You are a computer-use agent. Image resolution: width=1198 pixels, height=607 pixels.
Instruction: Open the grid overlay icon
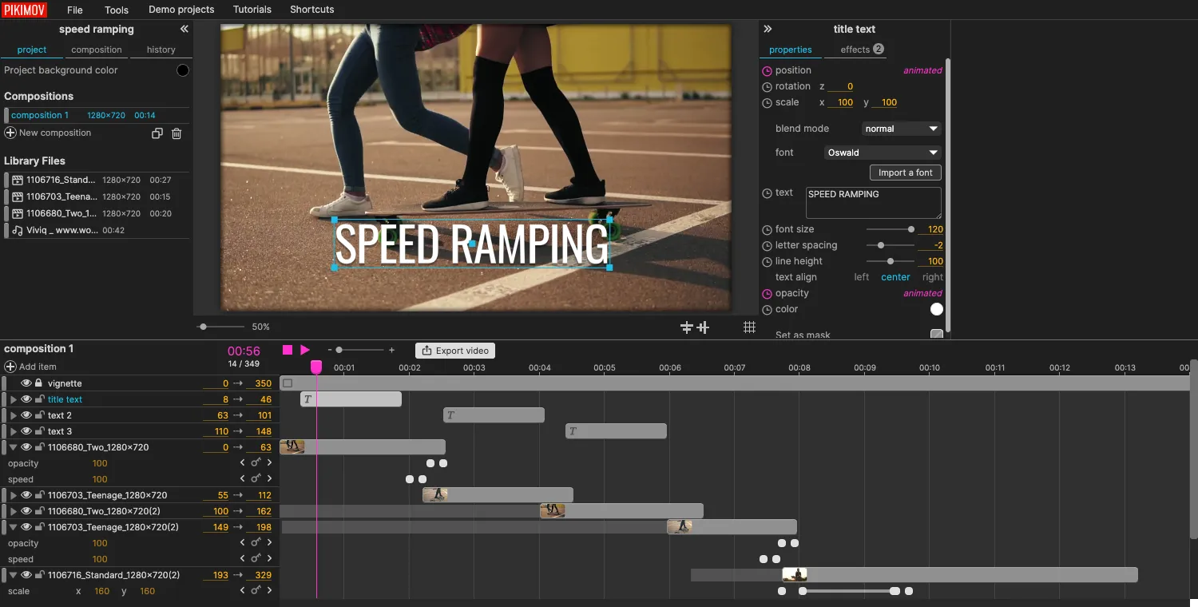click(x=749, y=327)
